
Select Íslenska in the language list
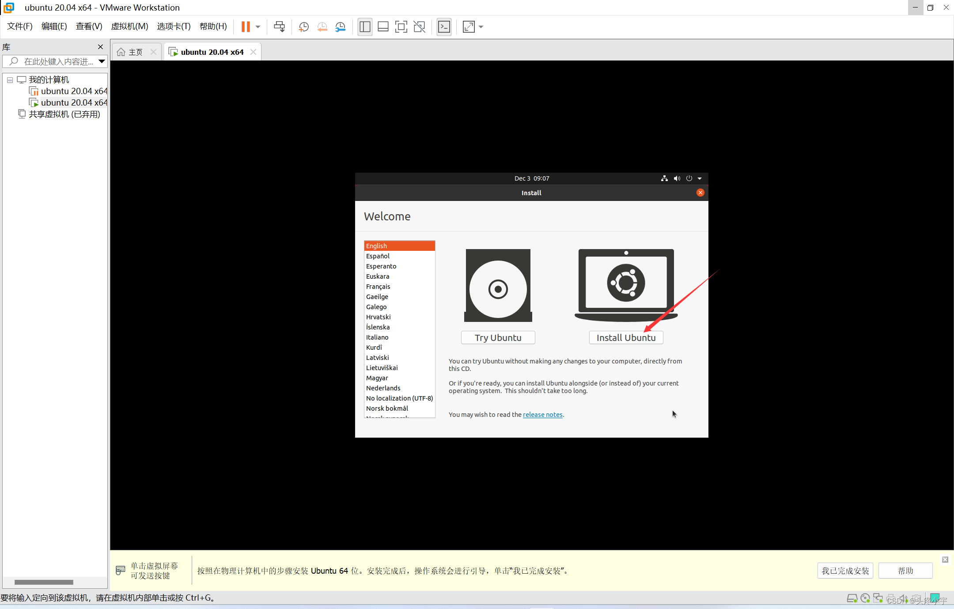pos(400,327)
